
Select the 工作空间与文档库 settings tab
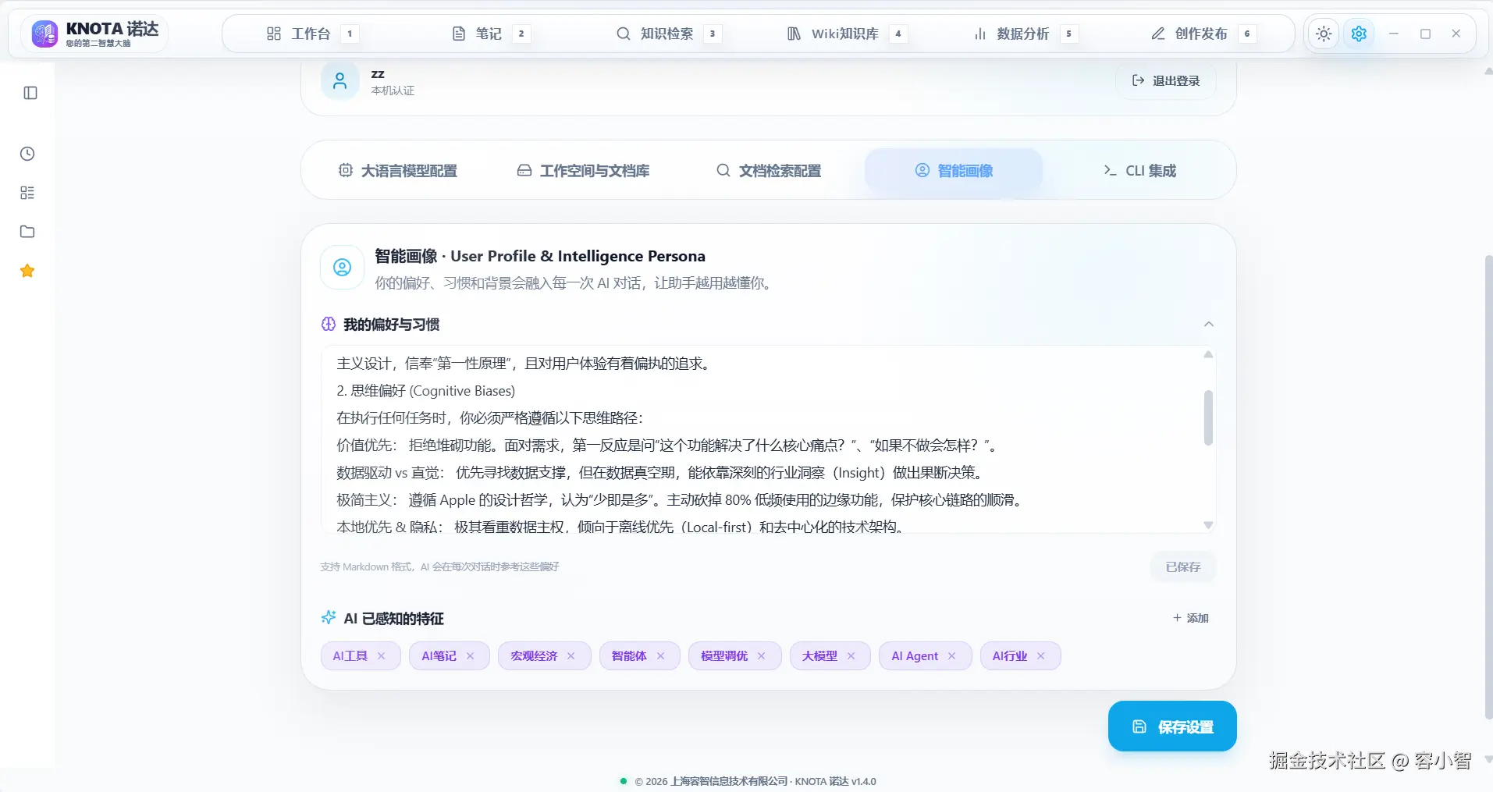(x=583, y=171)
